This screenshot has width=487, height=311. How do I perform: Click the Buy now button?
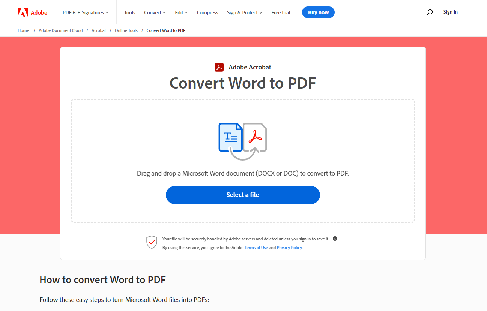318,12
